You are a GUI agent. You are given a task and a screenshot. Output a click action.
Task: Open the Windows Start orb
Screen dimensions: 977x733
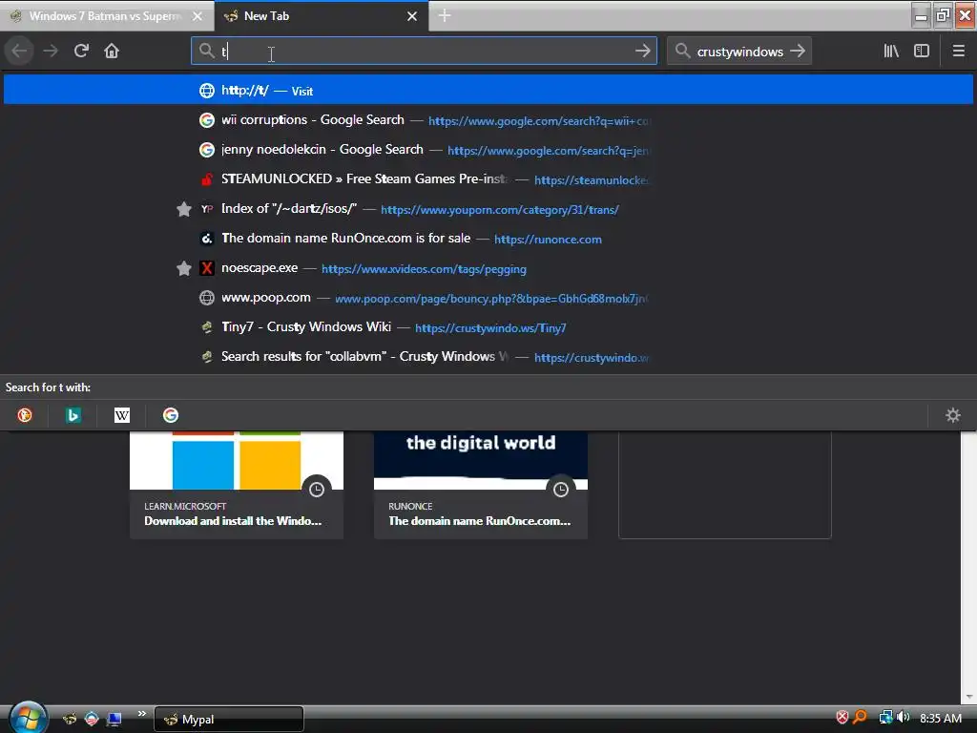coord(28,718)
